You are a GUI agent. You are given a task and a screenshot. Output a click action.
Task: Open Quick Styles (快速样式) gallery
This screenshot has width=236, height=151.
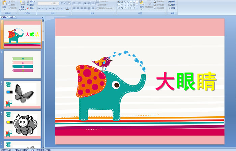(x=149, y=5)
